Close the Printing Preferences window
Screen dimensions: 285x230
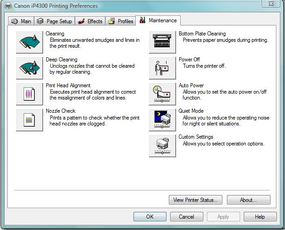point(271,4)
